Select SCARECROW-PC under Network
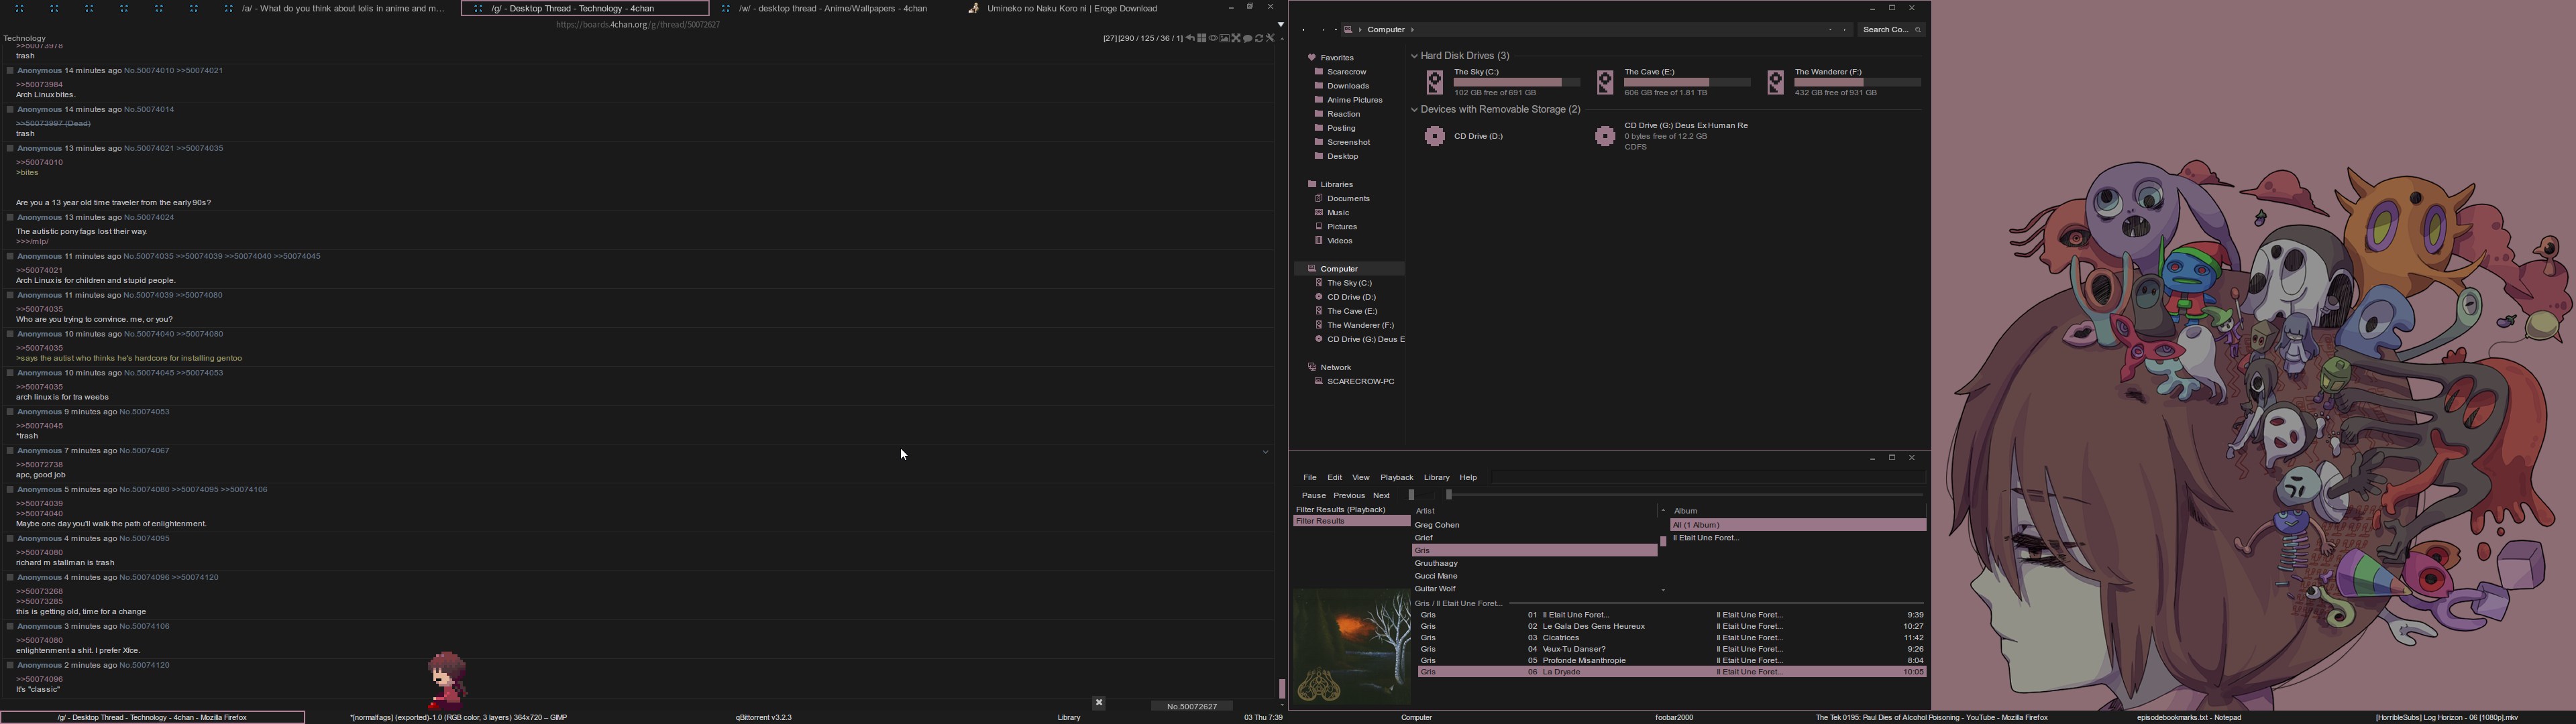The height and width of the screenshot is (724, 2576). (1360, 382)
